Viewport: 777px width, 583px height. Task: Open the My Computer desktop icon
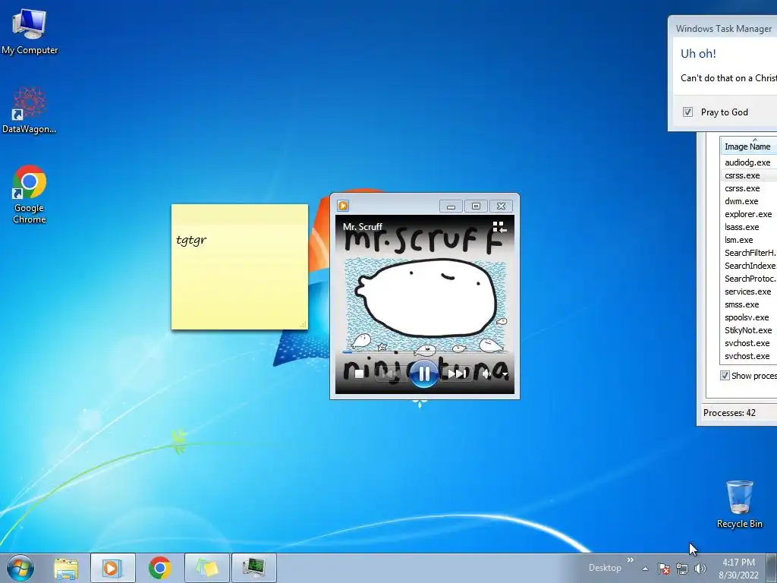click(30, 30)
